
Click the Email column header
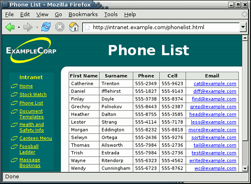[x=212, y=76]
